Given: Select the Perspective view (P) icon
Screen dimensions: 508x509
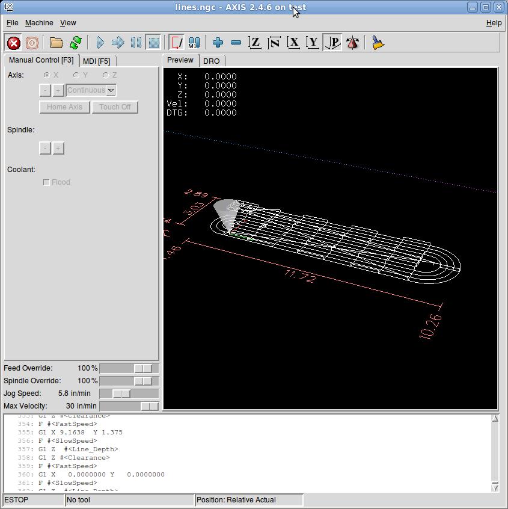Looking at the screenshot, I should 333,43.
